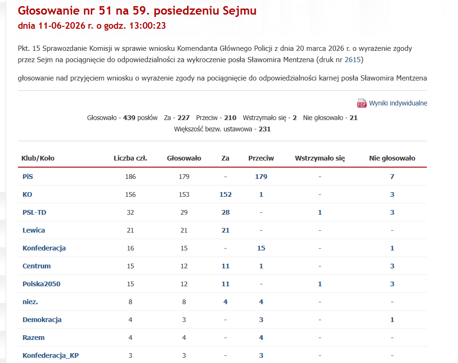Click the Za column header
The height and width of the screenshot is (363, 458).
tap(225, 158)
